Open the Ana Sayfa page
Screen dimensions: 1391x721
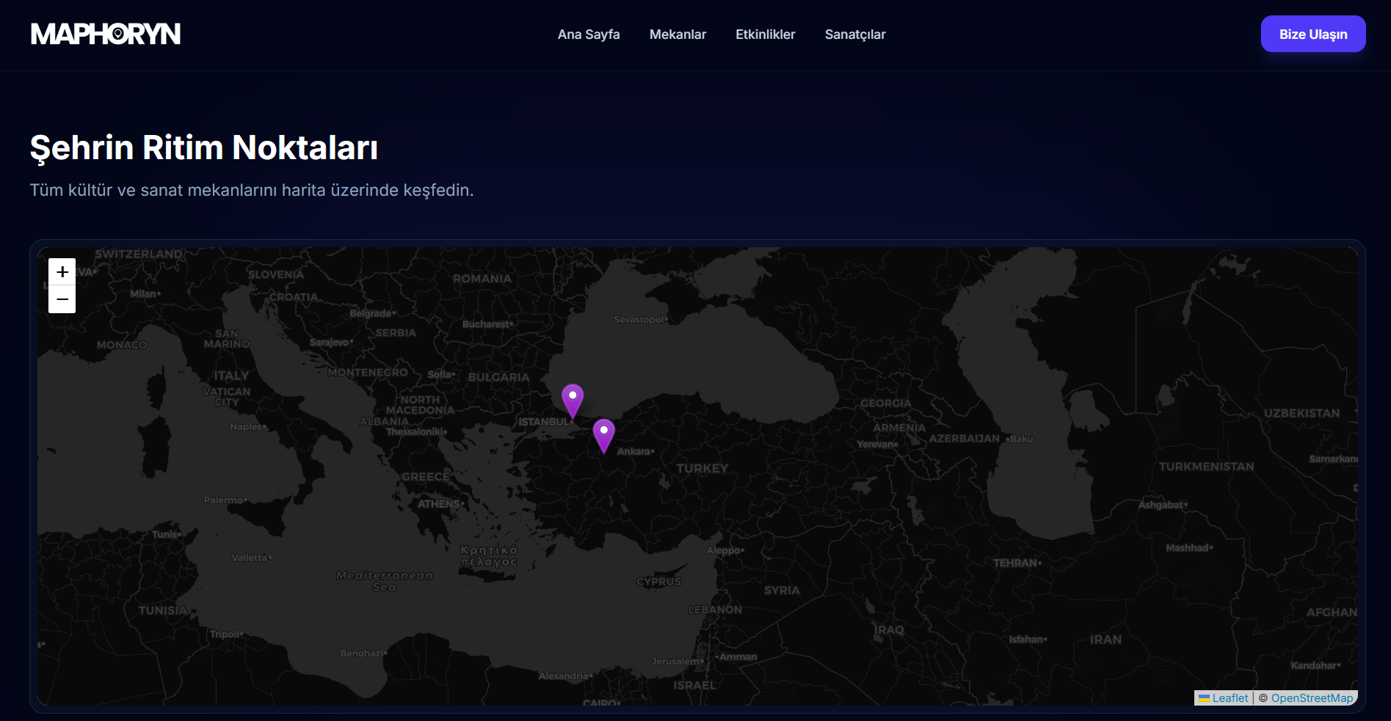point(589,34)
